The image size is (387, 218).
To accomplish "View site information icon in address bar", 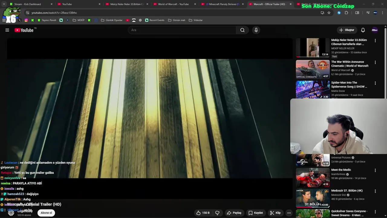I will point(27,13).
